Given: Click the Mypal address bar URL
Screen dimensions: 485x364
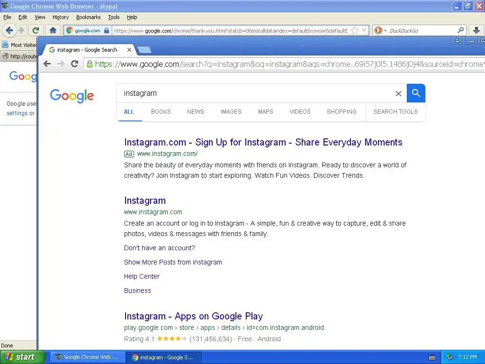Looking at the screenshot, I should click(x=231, y=30).
